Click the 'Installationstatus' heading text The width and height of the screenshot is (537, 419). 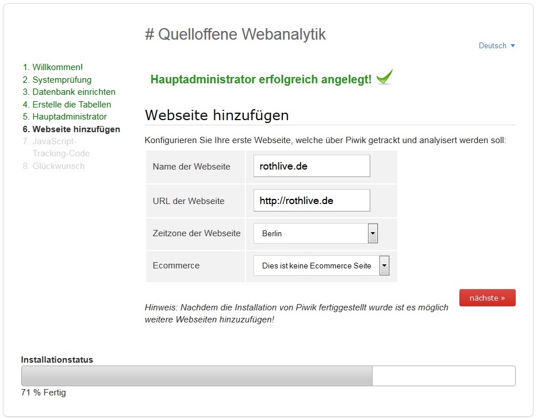click(x=57, y=360)
